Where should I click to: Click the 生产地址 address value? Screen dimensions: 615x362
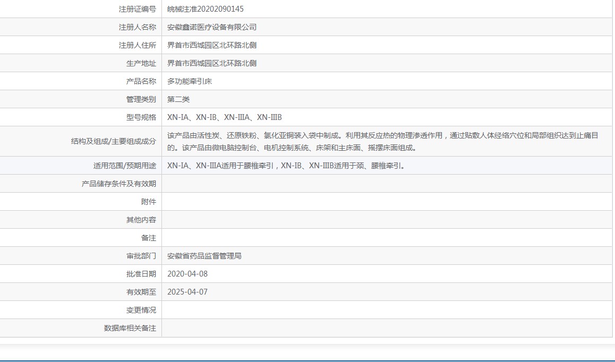coord(212,63)
